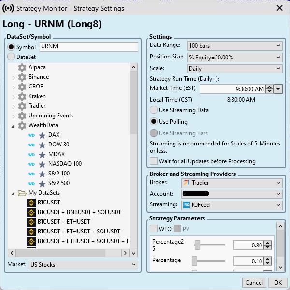290x290 pixels.
Task: Click the WD badge next to NASDAQ 100
Action: (31, 164)
